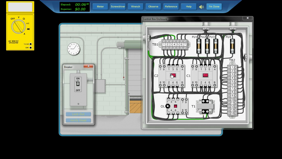The image size is (282, 159).
Task: Select fuse FU4 in the control box
Action: point(232,46)
